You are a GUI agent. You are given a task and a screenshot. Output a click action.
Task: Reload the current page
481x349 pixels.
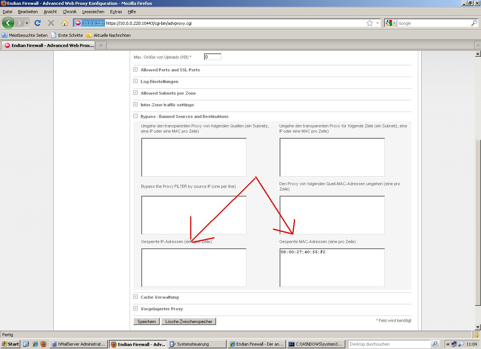[x=38, y=23]
